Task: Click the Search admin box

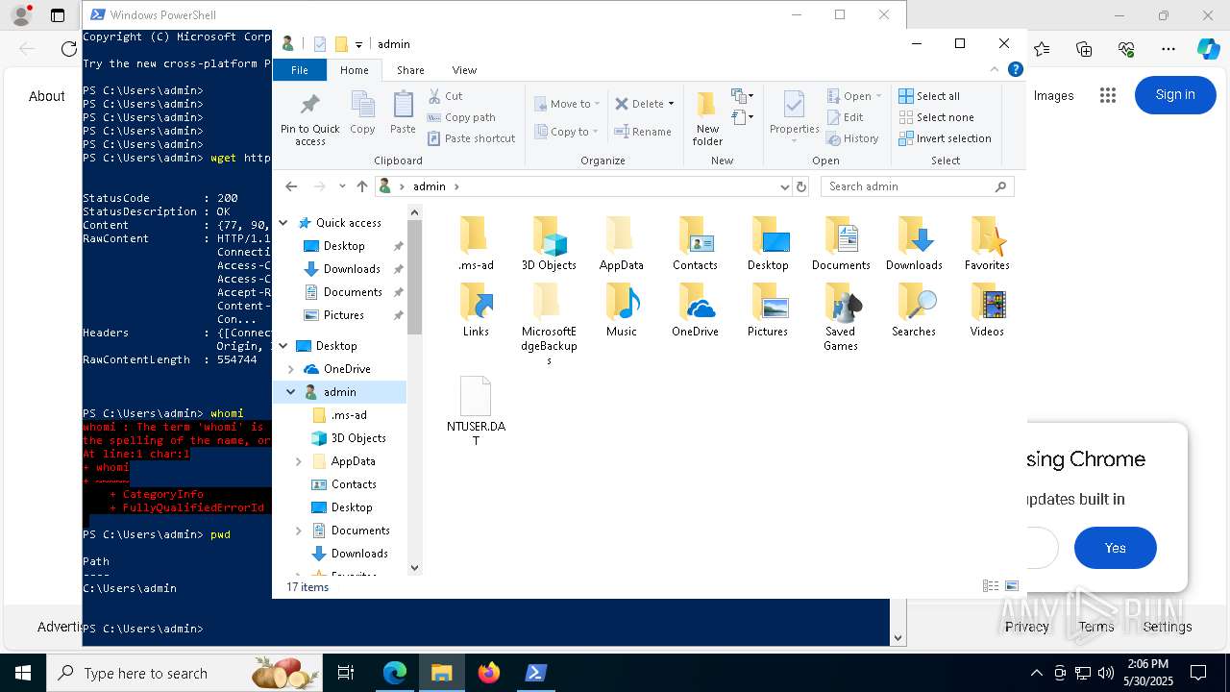Action: [918, 186]
